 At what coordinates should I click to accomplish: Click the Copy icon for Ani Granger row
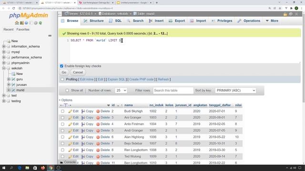83,118
